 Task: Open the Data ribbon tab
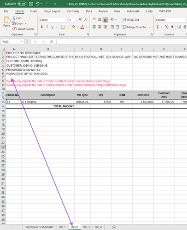coord(89,11)
